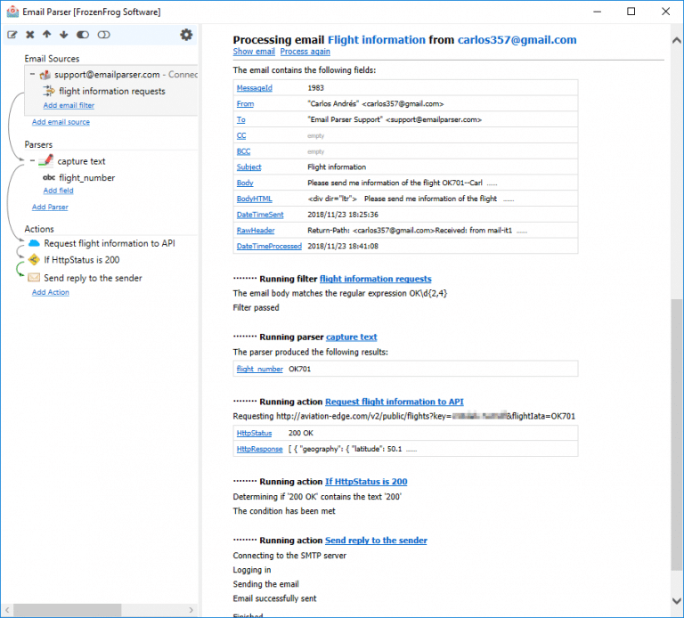Move item up with the up arrow

point(46,35)
